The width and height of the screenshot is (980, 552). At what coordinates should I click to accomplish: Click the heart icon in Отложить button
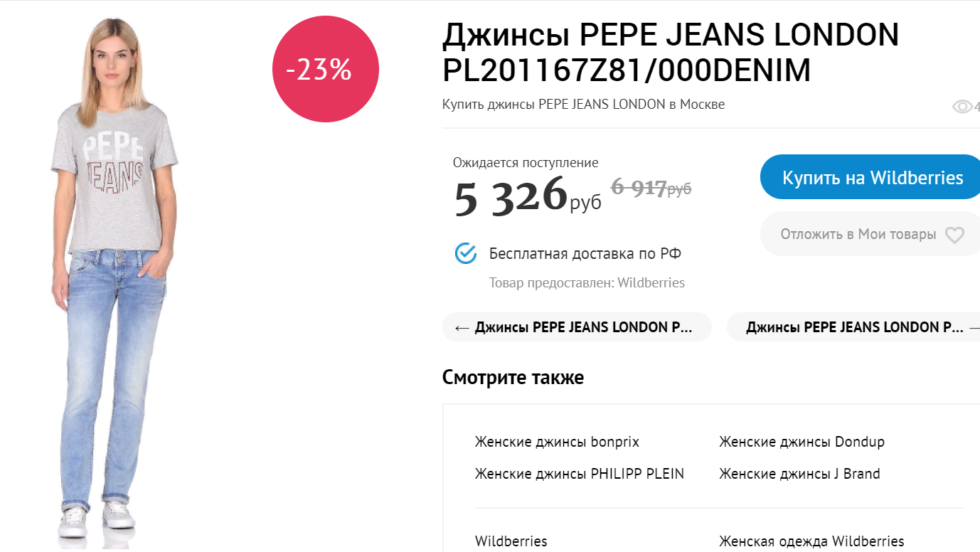(x=954, y=235)
